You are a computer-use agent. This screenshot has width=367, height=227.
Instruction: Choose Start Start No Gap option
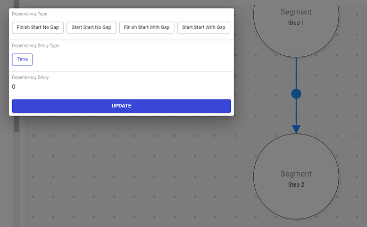(x=91, y=27)
